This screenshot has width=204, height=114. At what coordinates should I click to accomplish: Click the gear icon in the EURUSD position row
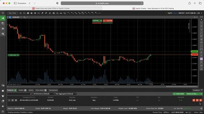coord(16,100)
